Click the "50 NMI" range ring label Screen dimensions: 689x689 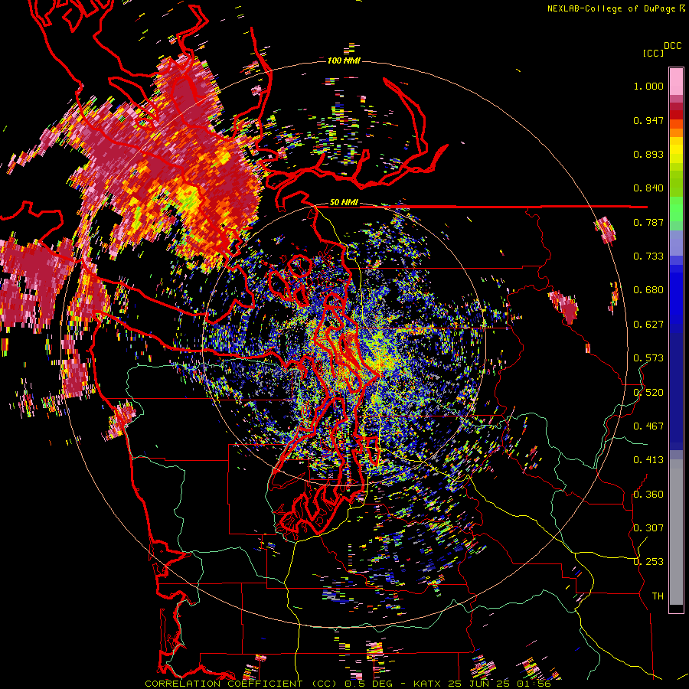tap(344, 203)
